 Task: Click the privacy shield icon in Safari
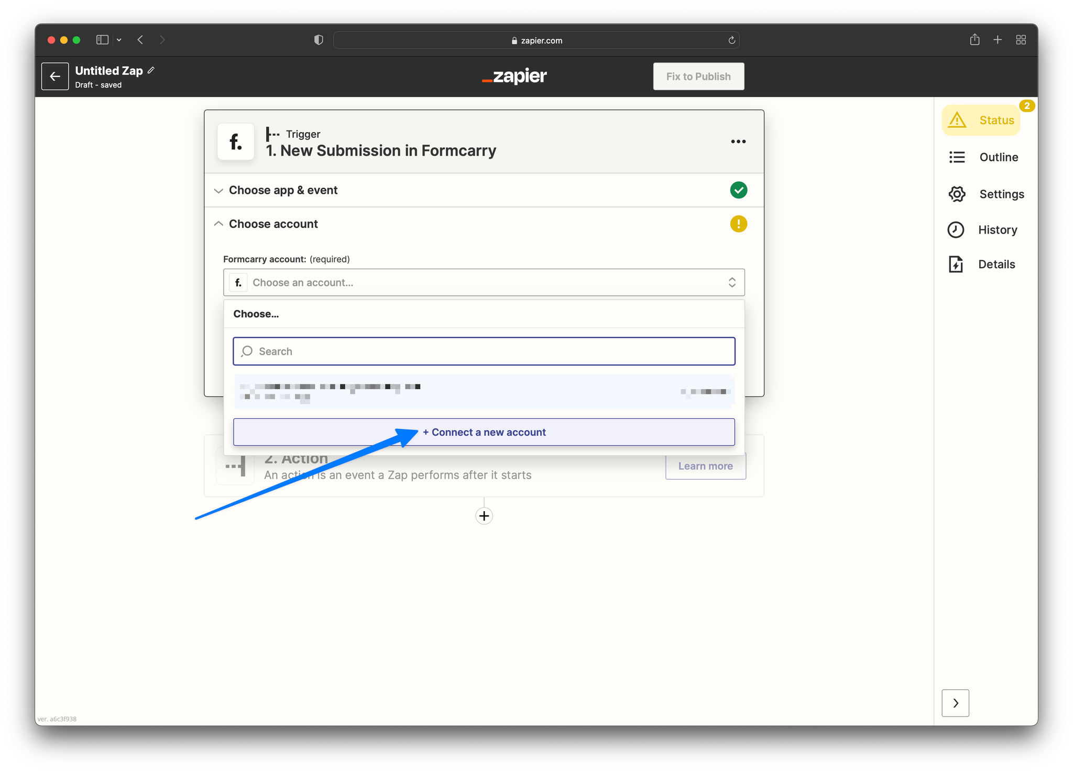click(319, 40)
